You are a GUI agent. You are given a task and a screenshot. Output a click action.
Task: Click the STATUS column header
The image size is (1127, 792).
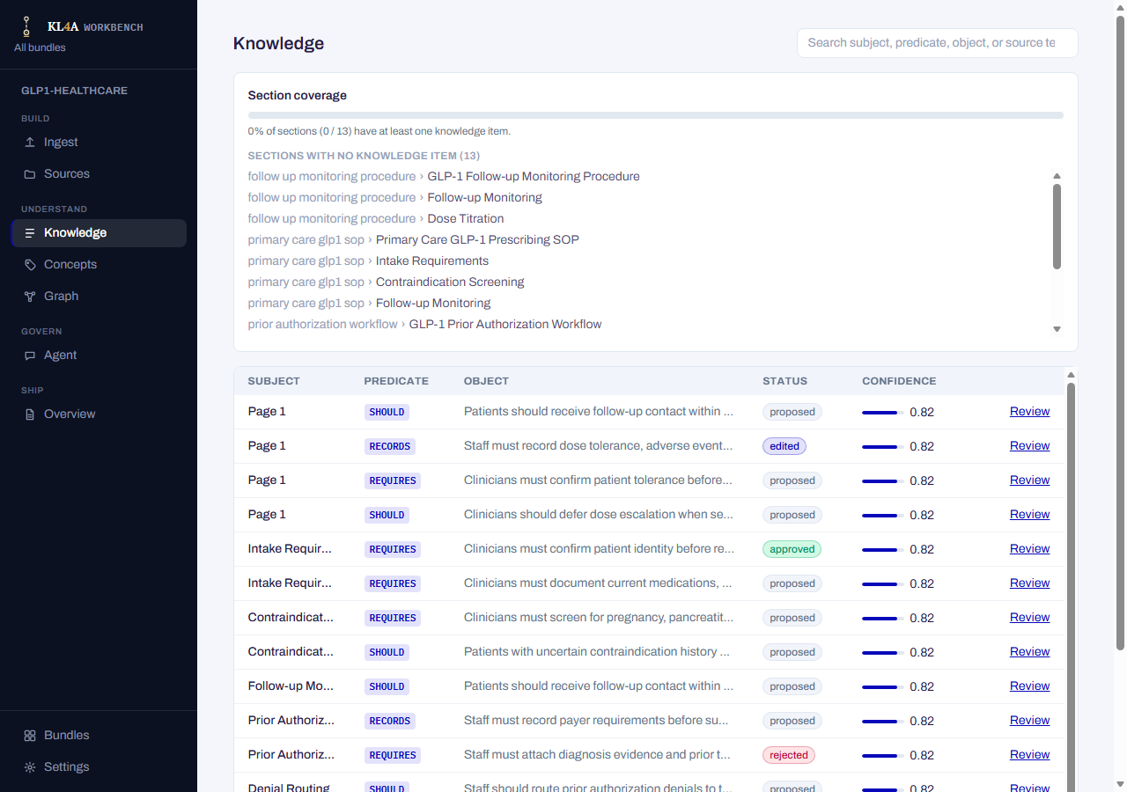point(784,381)
